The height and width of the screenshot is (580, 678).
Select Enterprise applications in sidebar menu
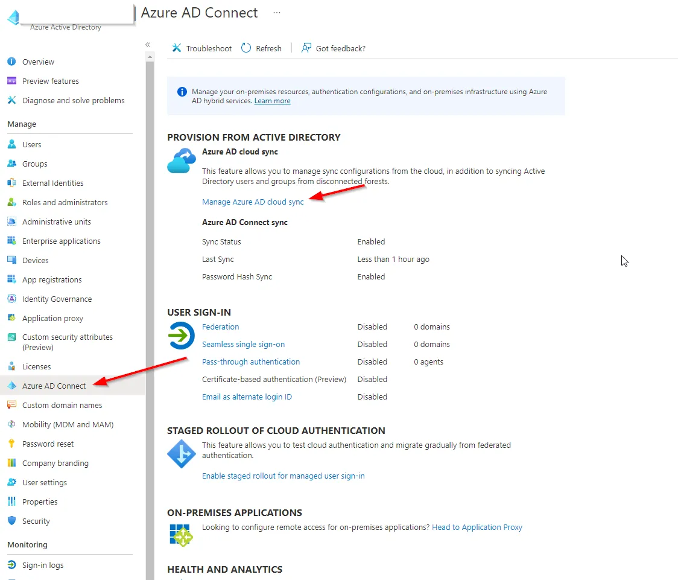[72, 240]
